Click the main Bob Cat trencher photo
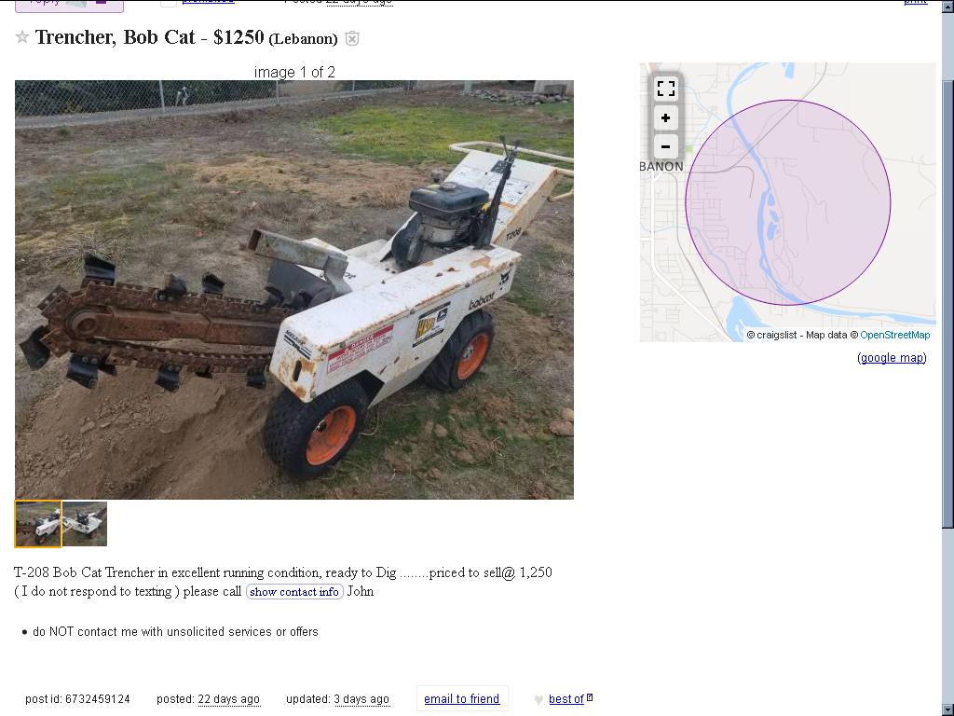The image size is (954, 716). click(294, 290)
